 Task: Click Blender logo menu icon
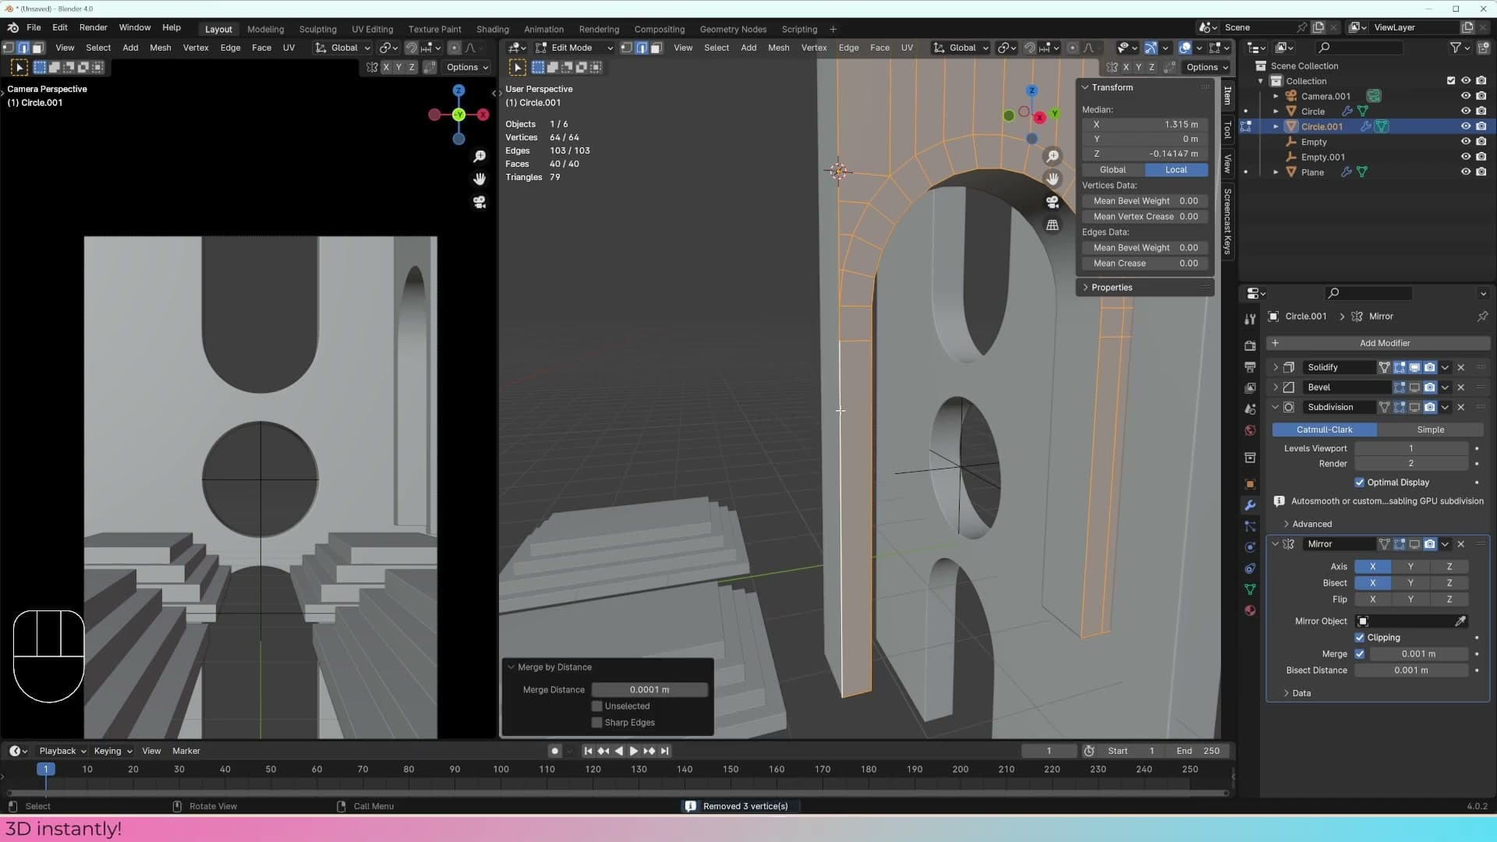pos(13,27)
